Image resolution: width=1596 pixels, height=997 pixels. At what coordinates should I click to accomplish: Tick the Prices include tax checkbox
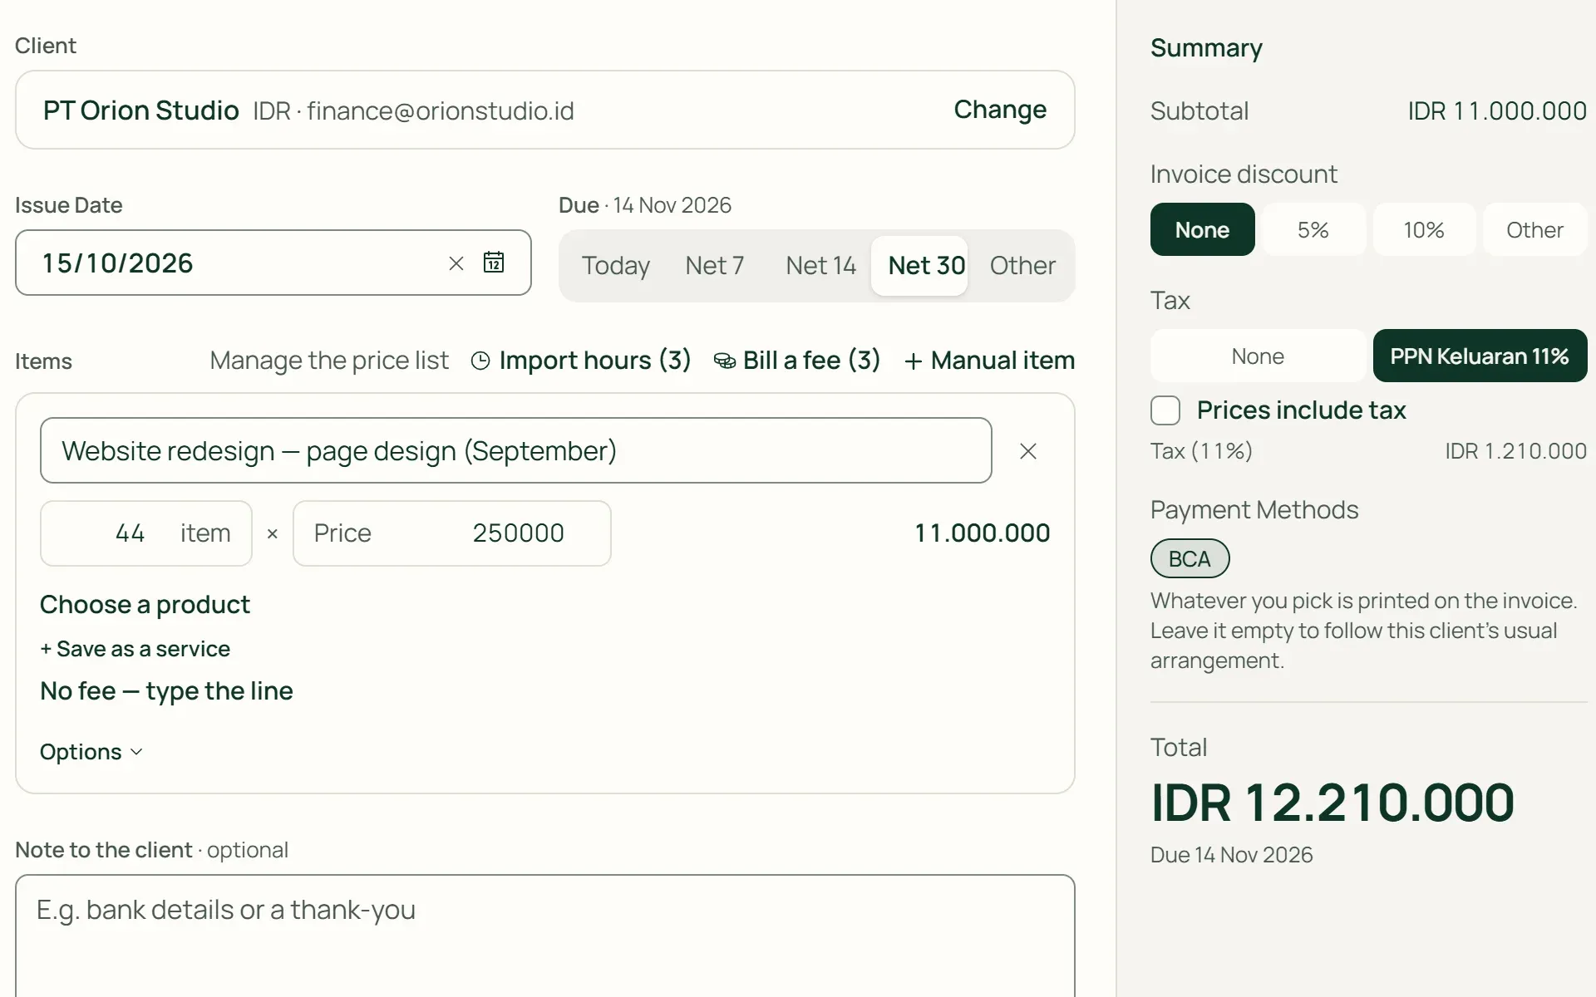[1165, 410]
